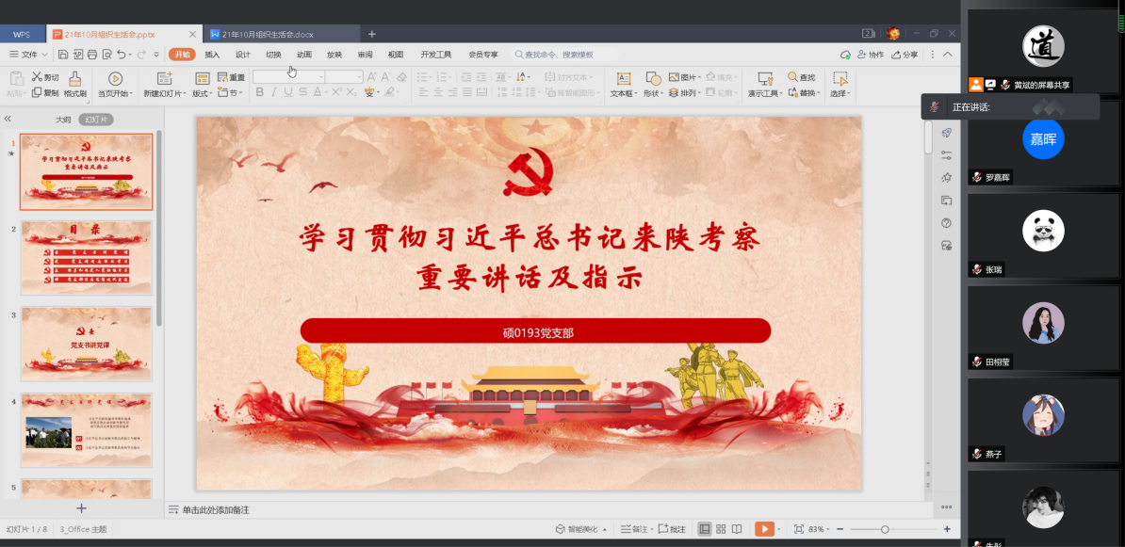The height and width of the screenshot is (547, 1125).
Task: Select slide 3 thumbnail in the panel
Action: (x=86, y=344)
